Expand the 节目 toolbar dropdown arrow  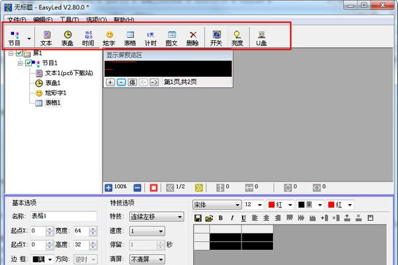pyautogui.click(x=29, y=38)
